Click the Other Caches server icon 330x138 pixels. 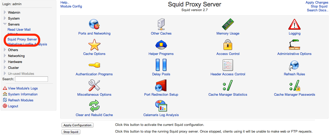point(161,24)
